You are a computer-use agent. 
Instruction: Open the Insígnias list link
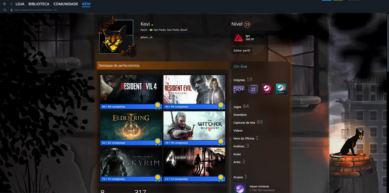pyautogui.click(x=239, y=80)
